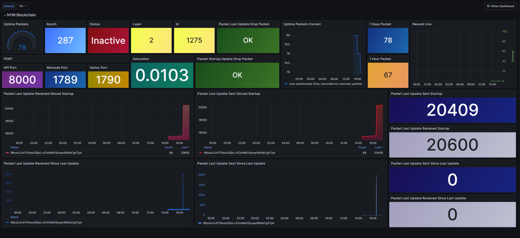This screenshot has height=238, width=520.
Task: Click the Uptime Packets Current panel title
Action: point(302,24)
